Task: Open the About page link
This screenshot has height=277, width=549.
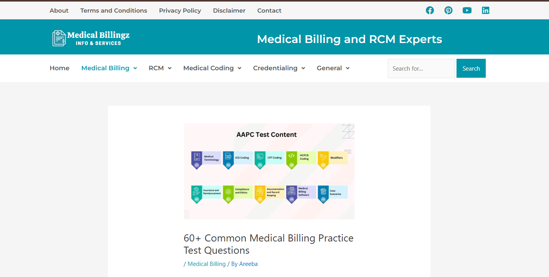Action: [59, 11]
